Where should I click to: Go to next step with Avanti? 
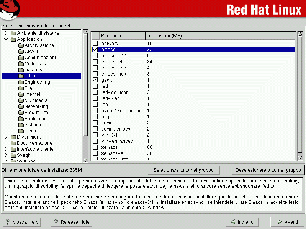(x=287, y=222)
